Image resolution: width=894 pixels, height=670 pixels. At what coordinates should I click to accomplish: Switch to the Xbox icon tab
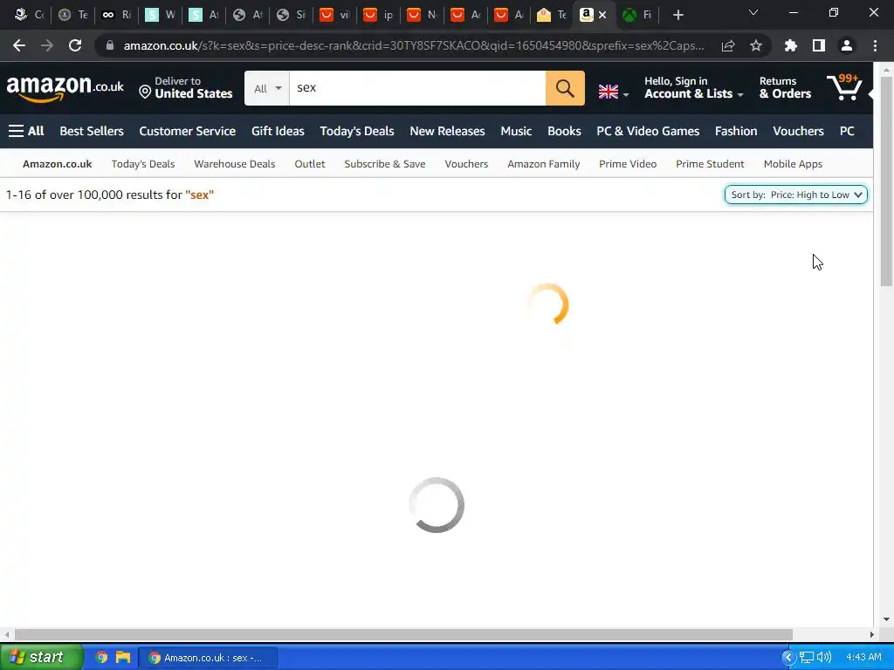point(636,15)
